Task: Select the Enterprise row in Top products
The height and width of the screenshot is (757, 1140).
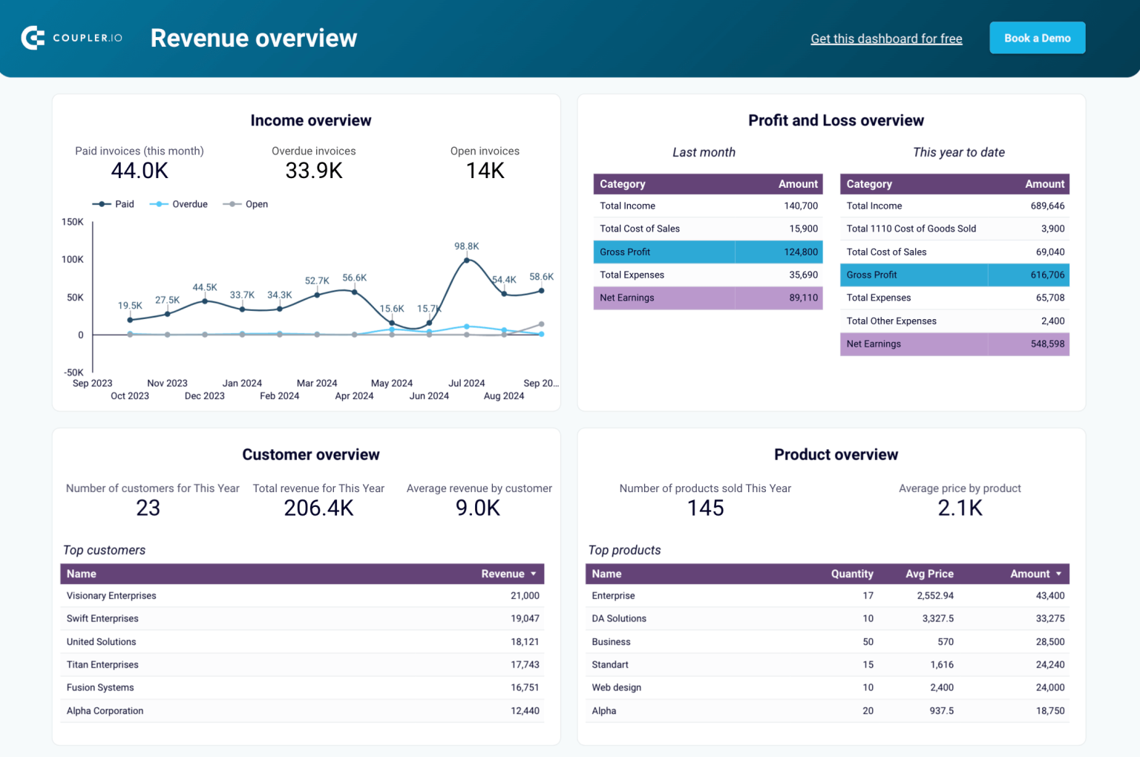Action: (827, 595)
